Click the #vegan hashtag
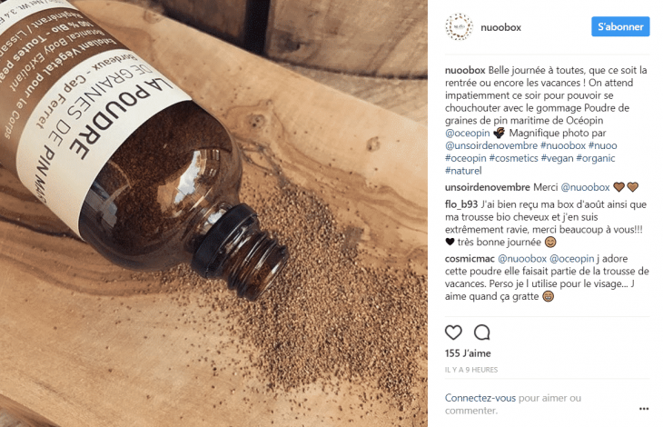663x427 pixels. [x=557, y=158]
